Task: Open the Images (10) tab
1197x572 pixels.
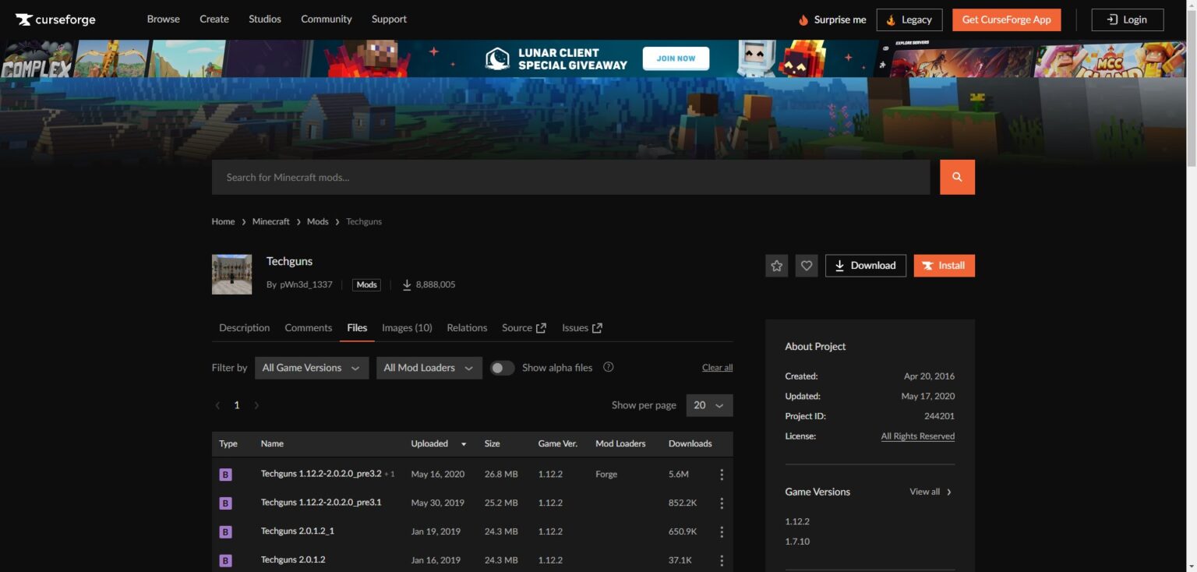Action: (x=407, y=328)
